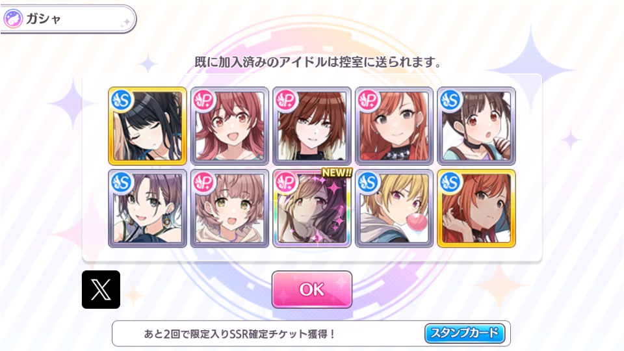624x351 pixels.
Task: Select the purple-haired idol with earrings
Action: (148, 208)
